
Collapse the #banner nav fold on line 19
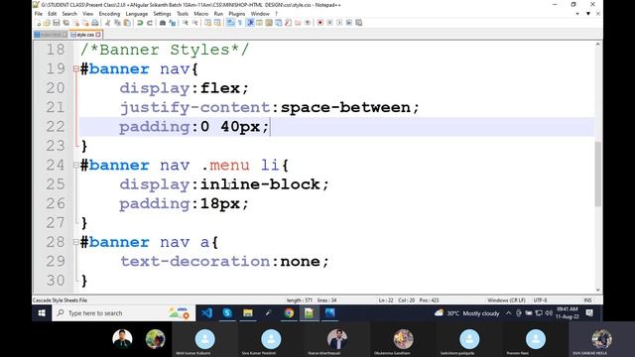point(76,69)
